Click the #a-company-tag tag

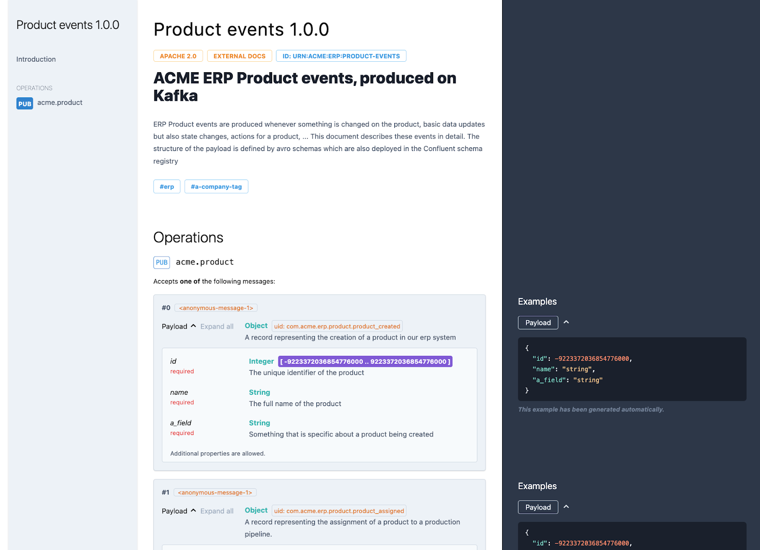(216, 187)
